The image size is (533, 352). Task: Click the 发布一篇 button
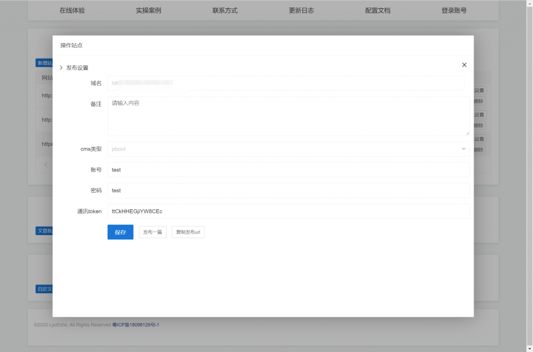(x=153, y=232)
